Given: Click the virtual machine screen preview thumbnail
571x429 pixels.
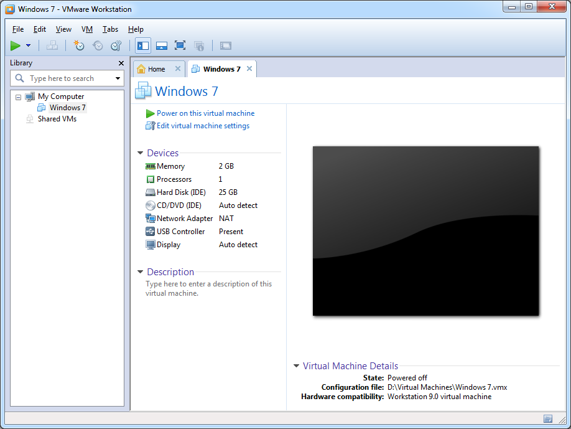Looking at the screenshot, I should 425,231.
